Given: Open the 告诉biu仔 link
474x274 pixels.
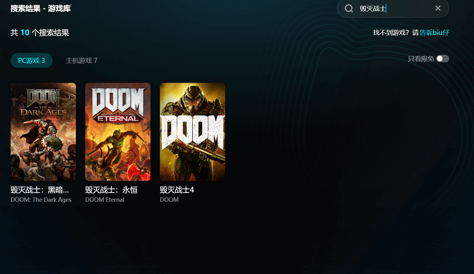Looking at the screenshot, I should tap(434, 32).
